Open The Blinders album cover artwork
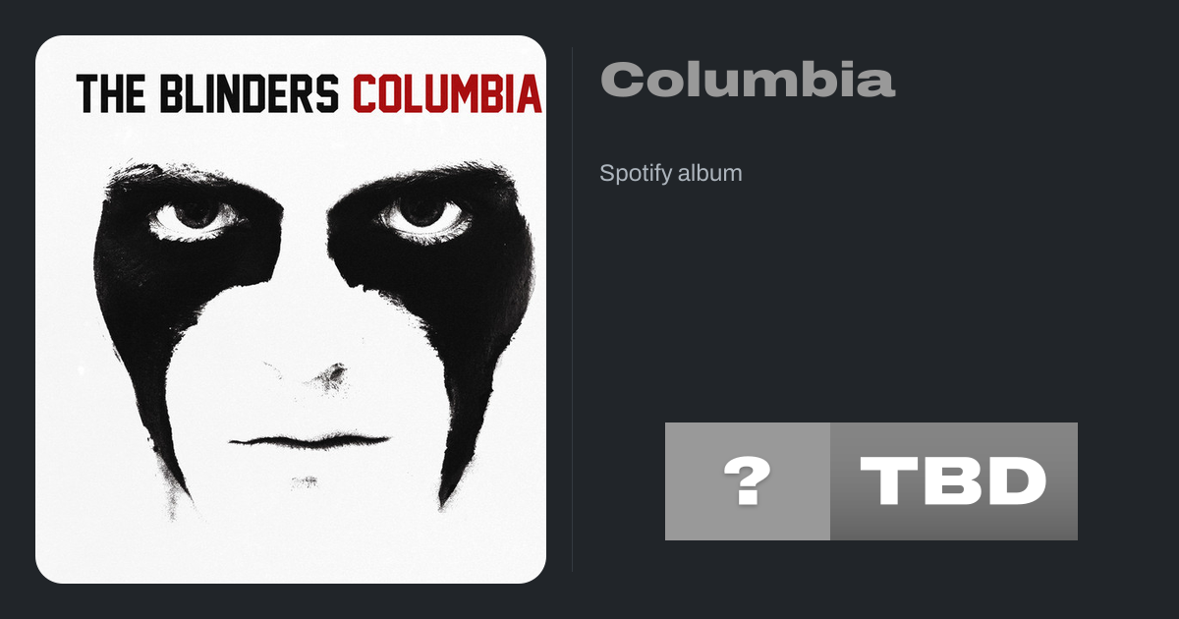The width and height of the screenshot is (1179, 619). pyautogui.click(x=291, y=309)
